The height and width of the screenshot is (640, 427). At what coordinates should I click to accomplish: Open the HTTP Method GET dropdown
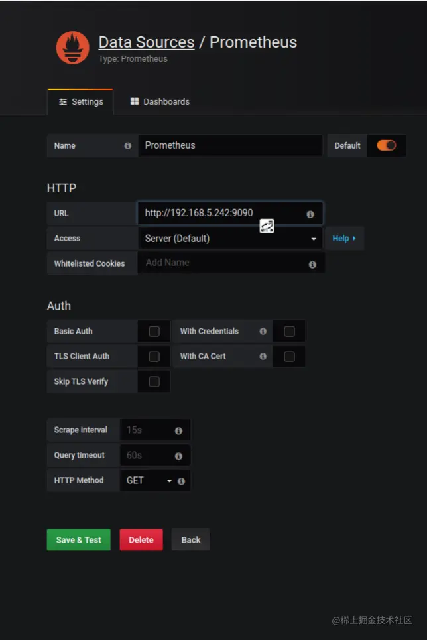point(149,480)
